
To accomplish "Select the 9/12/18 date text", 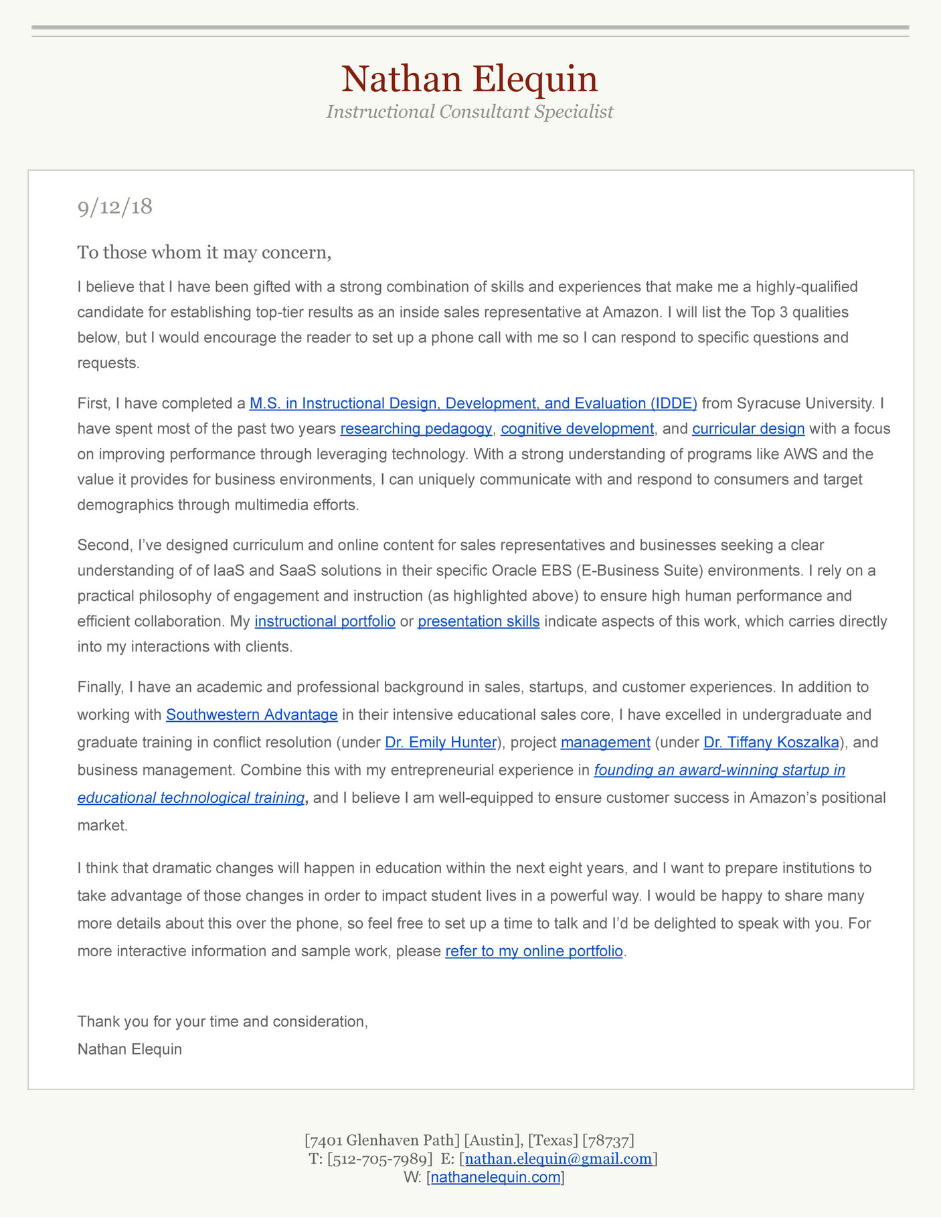I will [115, 207].
